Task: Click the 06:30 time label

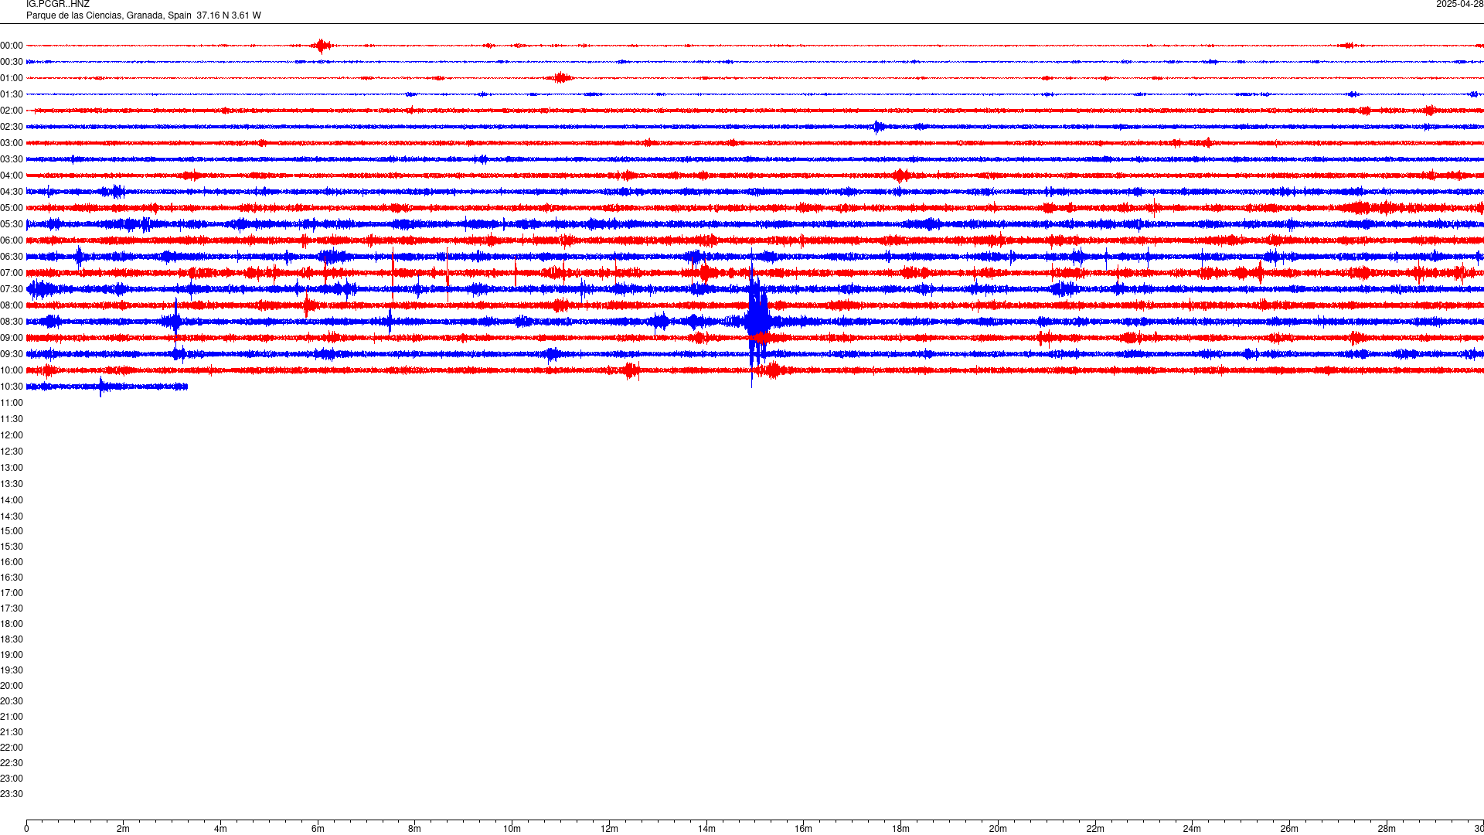Action: [12, 257]
